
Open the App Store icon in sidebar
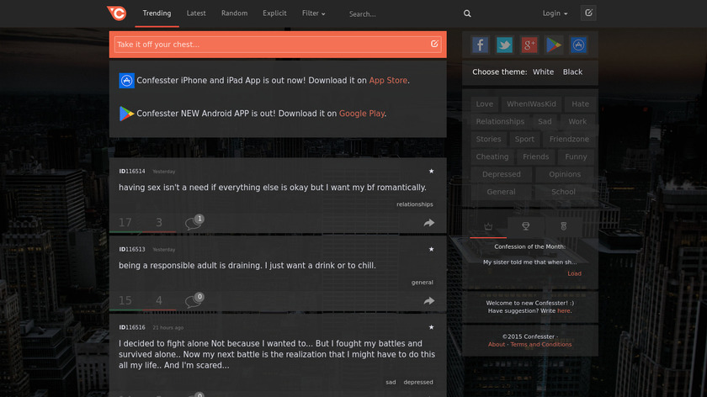coord(578,45)
